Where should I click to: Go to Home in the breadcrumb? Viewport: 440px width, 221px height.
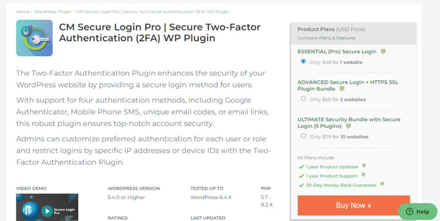pos(23,12)
